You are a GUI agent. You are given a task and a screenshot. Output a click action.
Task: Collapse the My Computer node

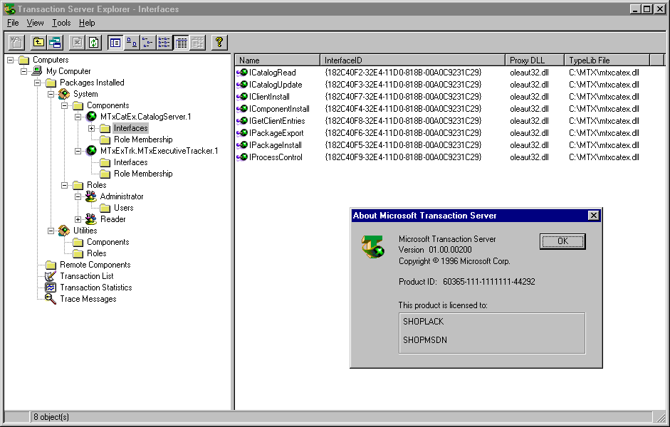[24, 71]
